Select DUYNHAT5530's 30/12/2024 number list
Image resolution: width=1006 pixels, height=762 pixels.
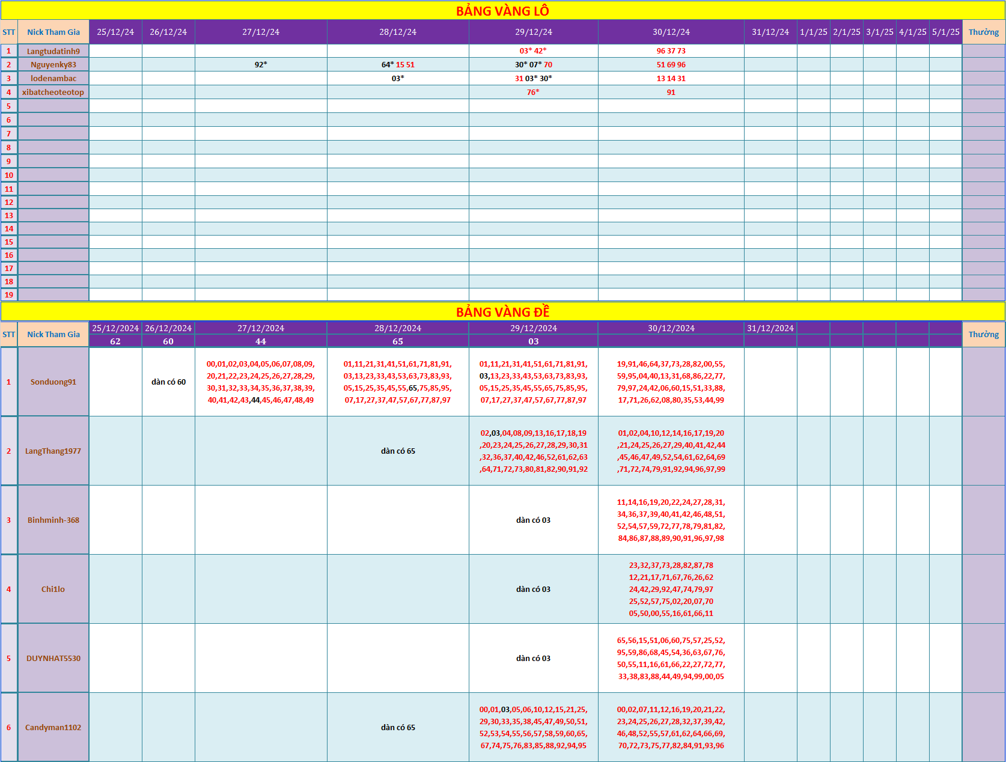pos(671,658)
